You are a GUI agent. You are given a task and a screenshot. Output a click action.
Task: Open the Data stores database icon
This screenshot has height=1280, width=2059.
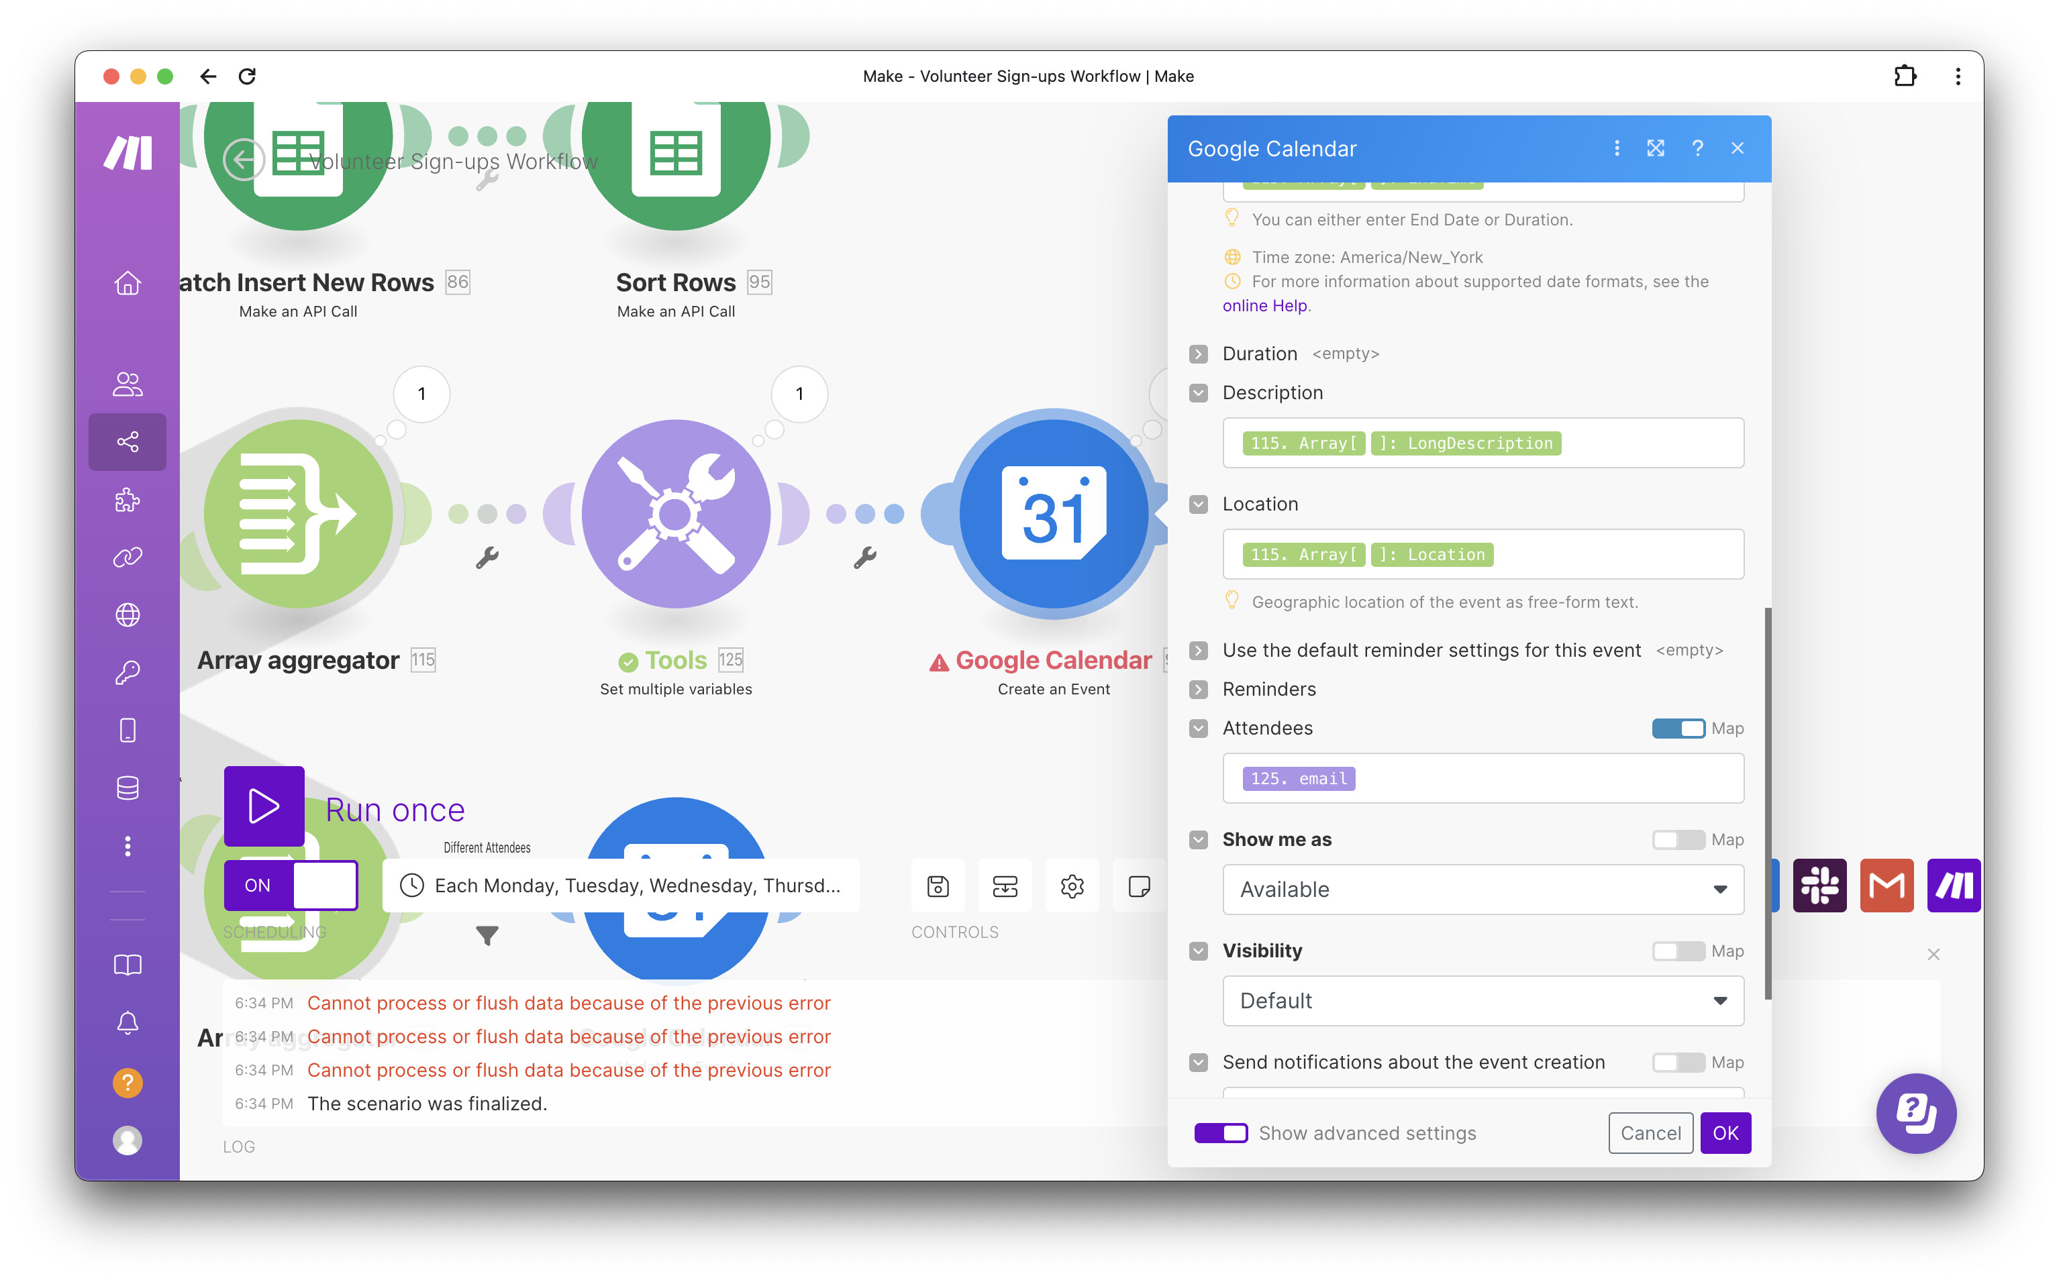point(127,788)
